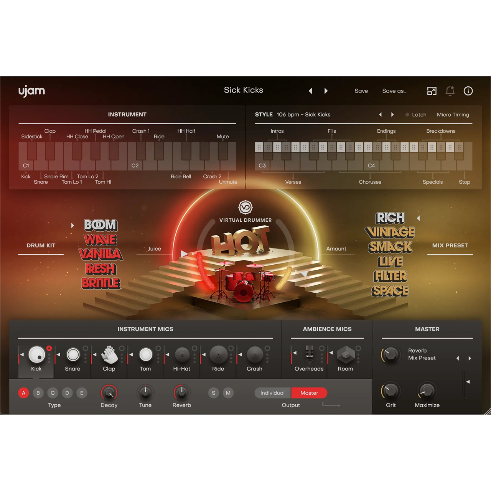The width and height of the screenshot is (491, 491).
Task: Click the ujam logo
Action: click(32, 91)
